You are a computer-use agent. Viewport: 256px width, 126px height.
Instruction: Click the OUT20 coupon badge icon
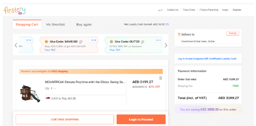click(x=111, y=42)
